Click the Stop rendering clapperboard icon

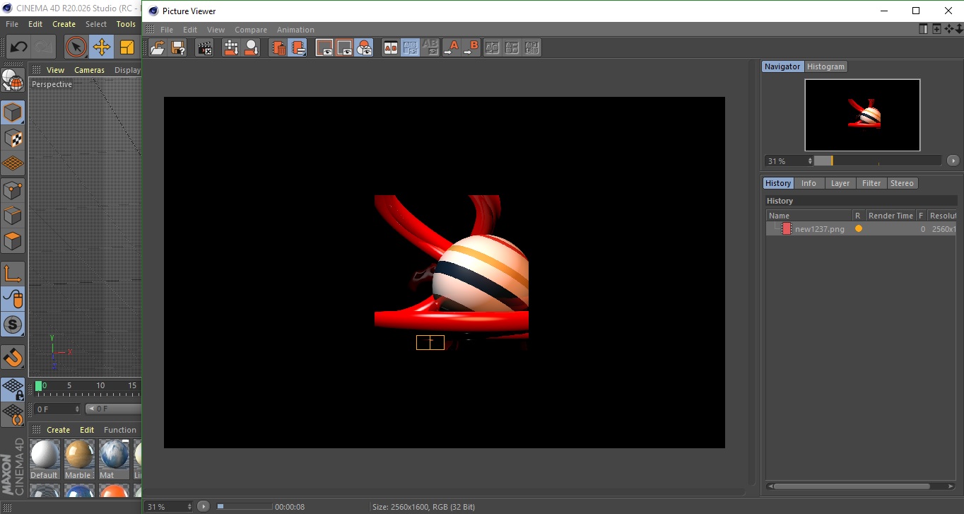point(204,48)
